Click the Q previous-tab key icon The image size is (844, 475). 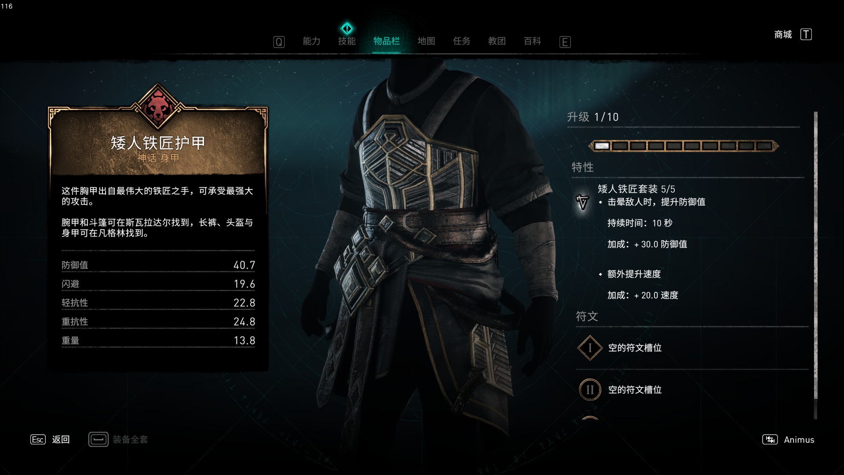click(279, 42)
